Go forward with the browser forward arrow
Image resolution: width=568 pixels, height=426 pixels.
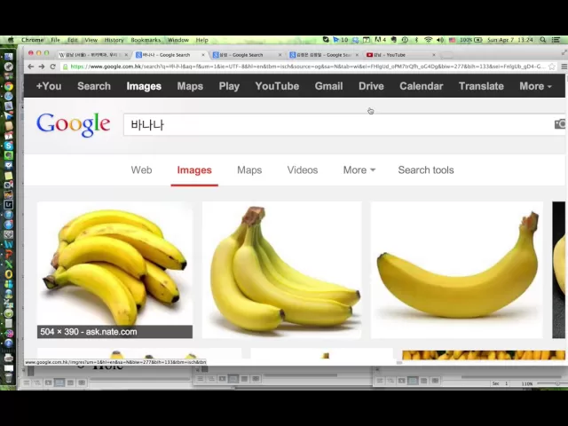(42, 67)
